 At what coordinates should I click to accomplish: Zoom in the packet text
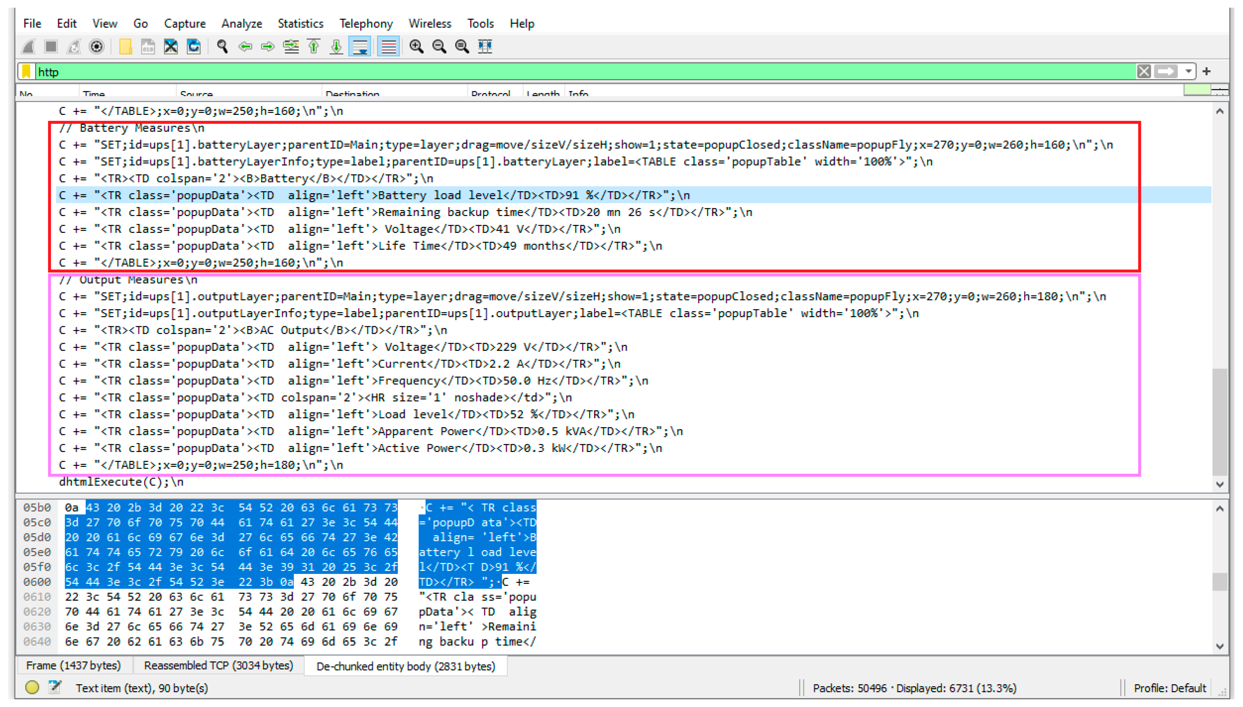click(416, 47)
